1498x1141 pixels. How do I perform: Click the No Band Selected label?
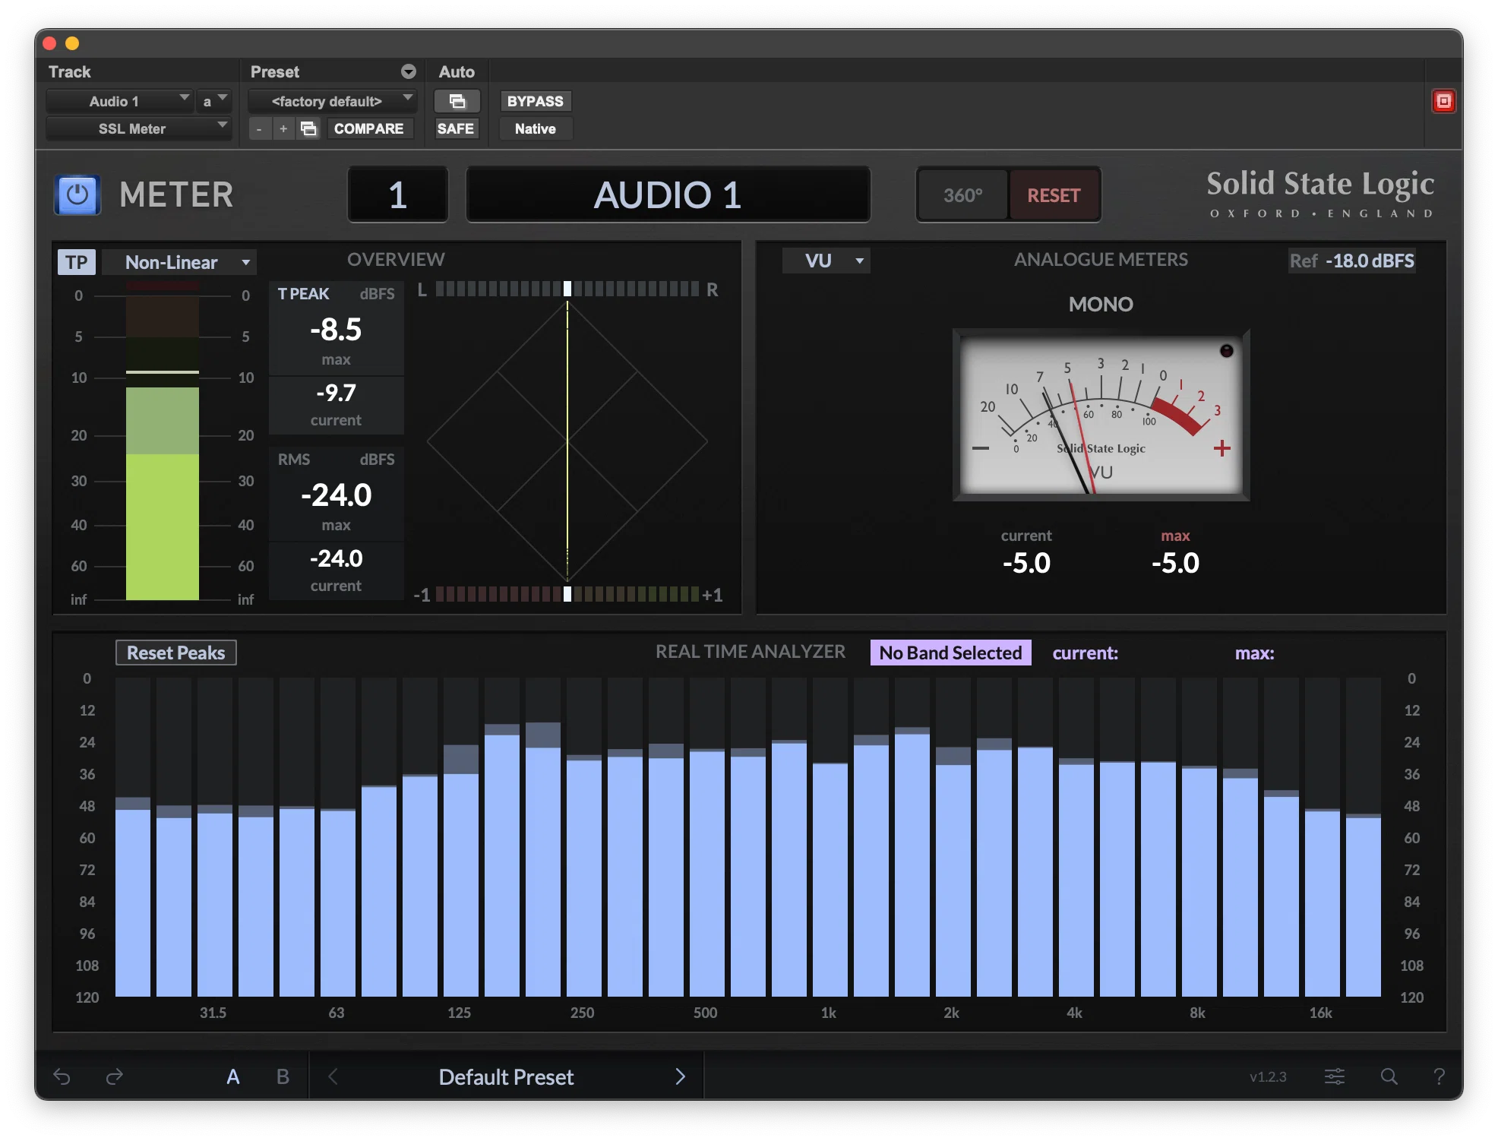[x=950, y=653]
